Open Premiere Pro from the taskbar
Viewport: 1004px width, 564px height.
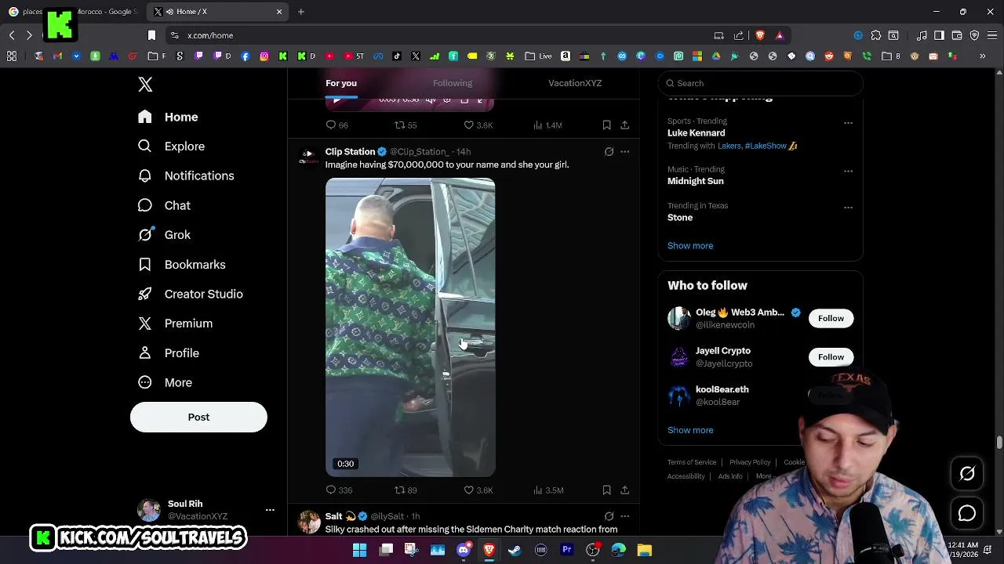[566, 550]
